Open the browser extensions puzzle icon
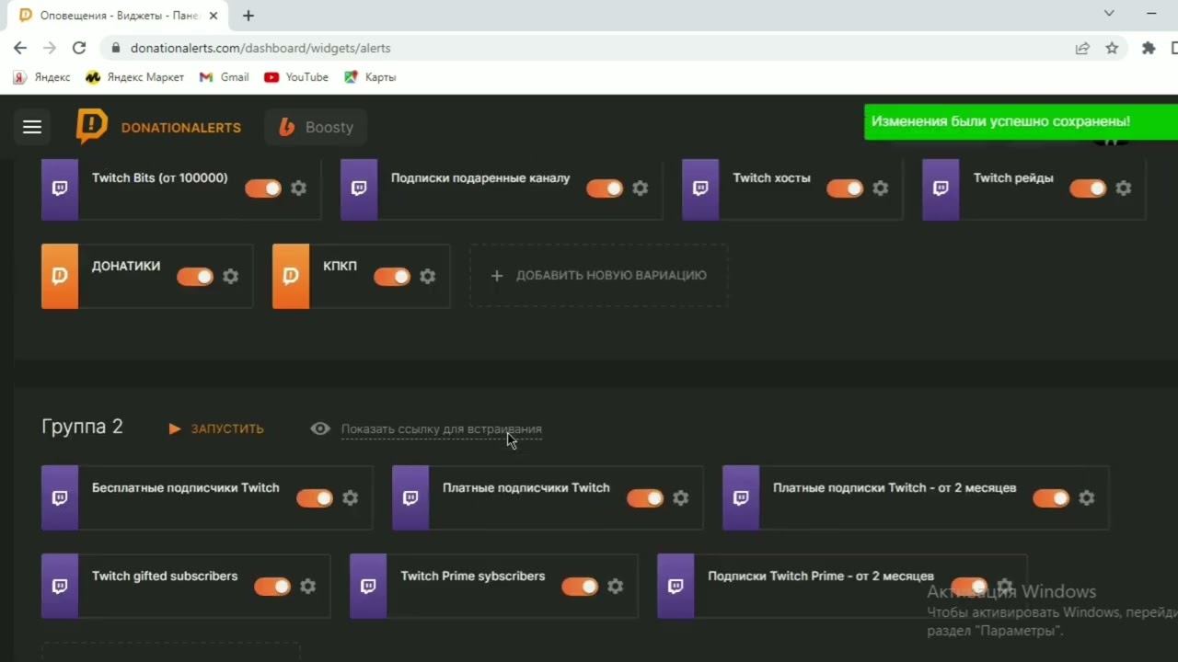The image size is (1178, 662). pos(1149,48)
